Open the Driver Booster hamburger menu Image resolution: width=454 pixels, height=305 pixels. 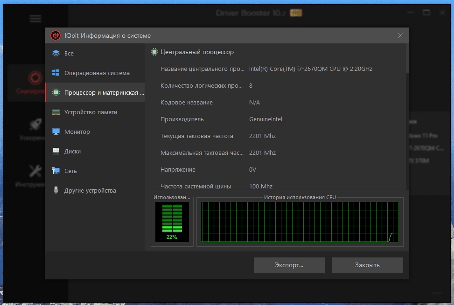click(x=35, y=19)
